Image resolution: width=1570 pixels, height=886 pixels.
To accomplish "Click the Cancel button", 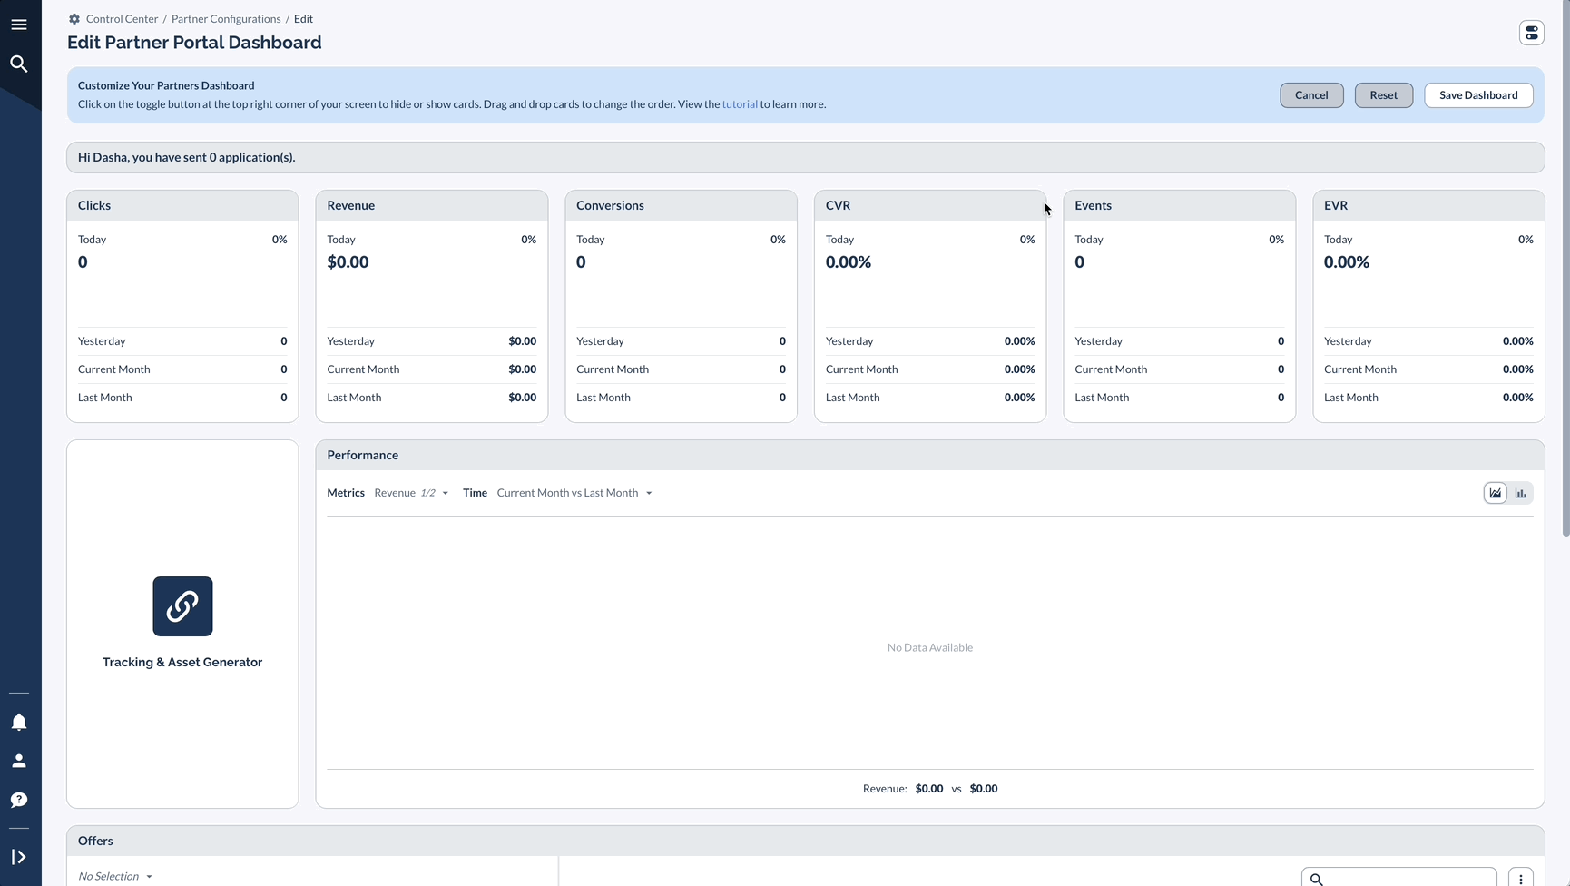I will tap(1311, 95).
